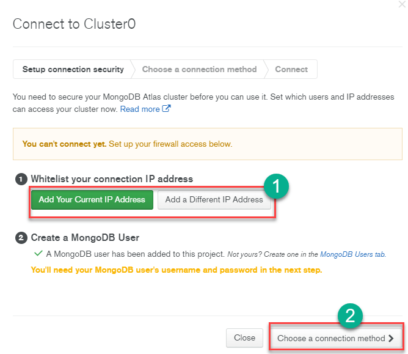Select the Setup connection security tab
This screenshot has height=354, width=408.
point(73,69)
